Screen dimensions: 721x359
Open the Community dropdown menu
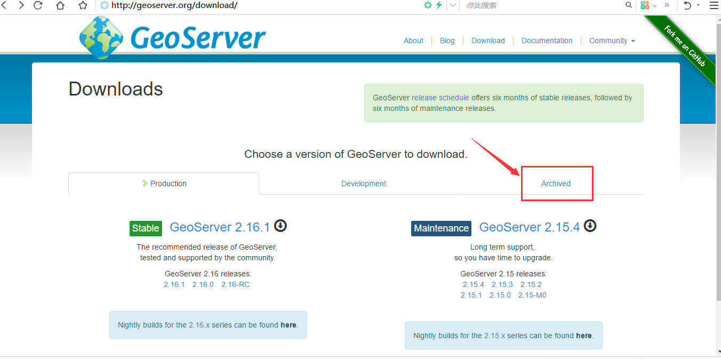click(612, 41)
